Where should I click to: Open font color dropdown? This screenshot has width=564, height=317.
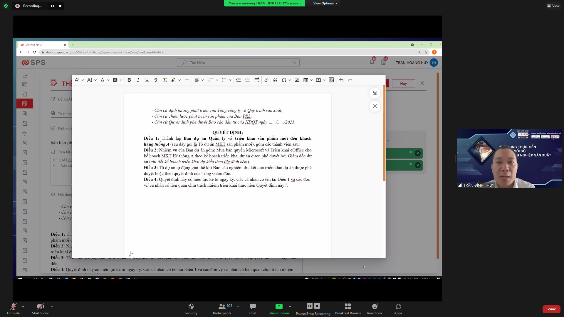105,80
